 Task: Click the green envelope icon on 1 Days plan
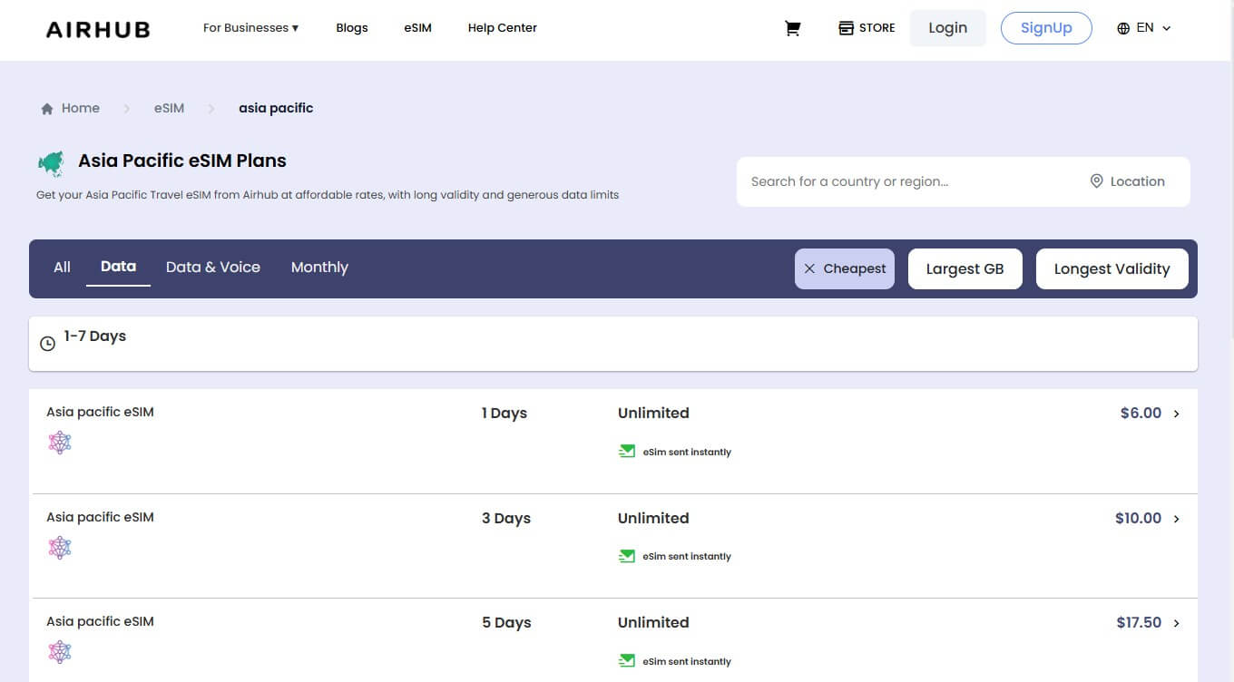coord(626,450)
